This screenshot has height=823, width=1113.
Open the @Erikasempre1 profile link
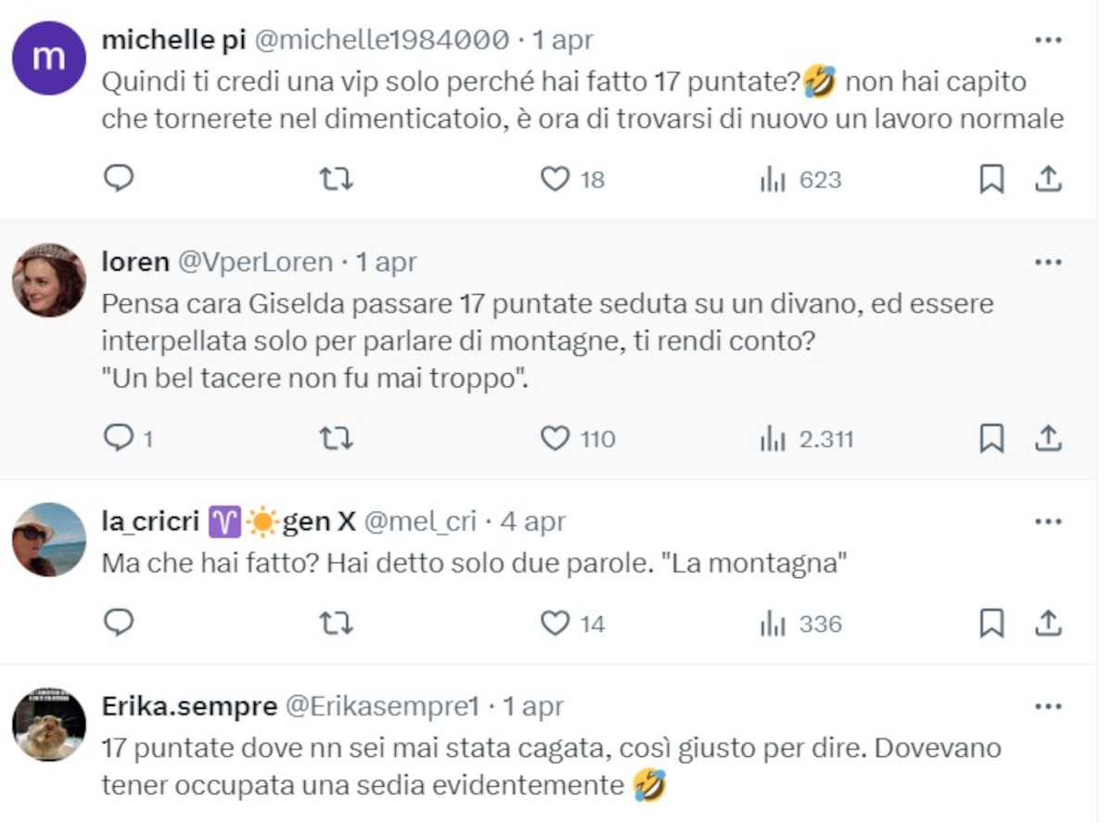381,707
